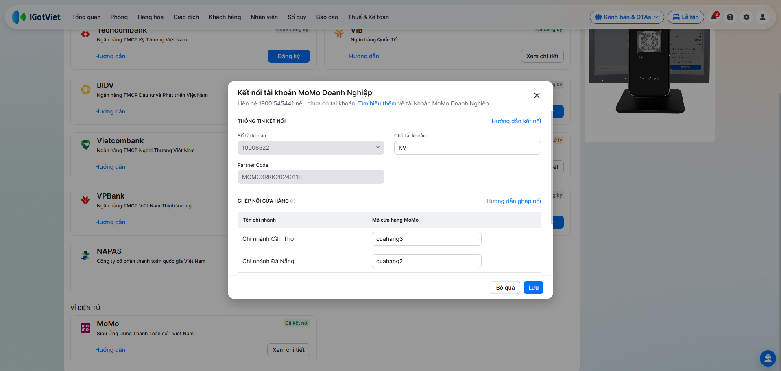The image size is (781, 371).
Task: Open Hướng dẫn link under Techcombank
Action: (110, 56)
